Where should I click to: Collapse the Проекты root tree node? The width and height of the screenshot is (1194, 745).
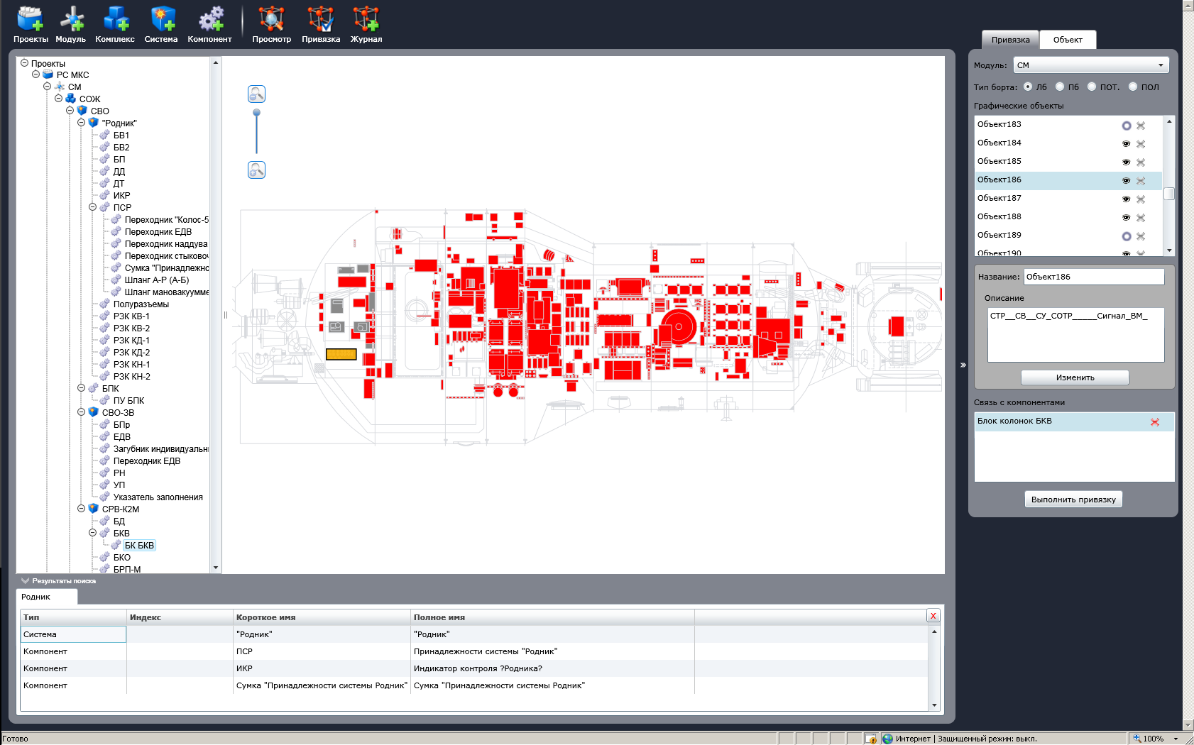[24, 63]
